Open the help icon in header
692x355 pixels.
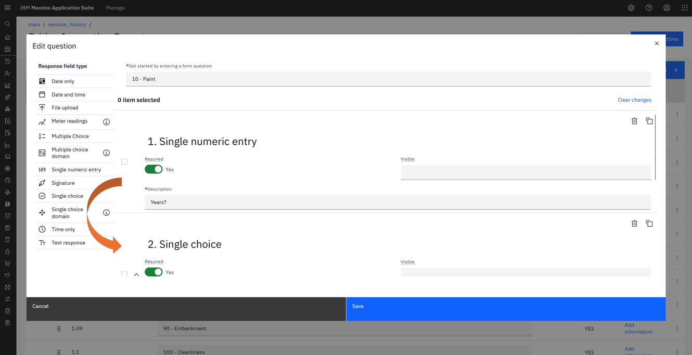click(x=649, y=8)
